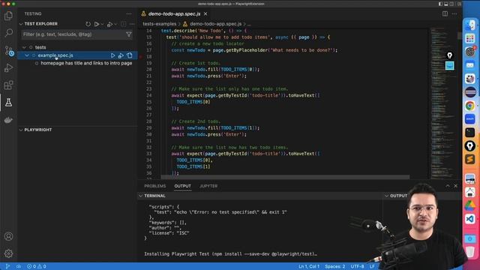Open the Extensions view
Viewport: 480px width, 270px height.
click(8, 85)
